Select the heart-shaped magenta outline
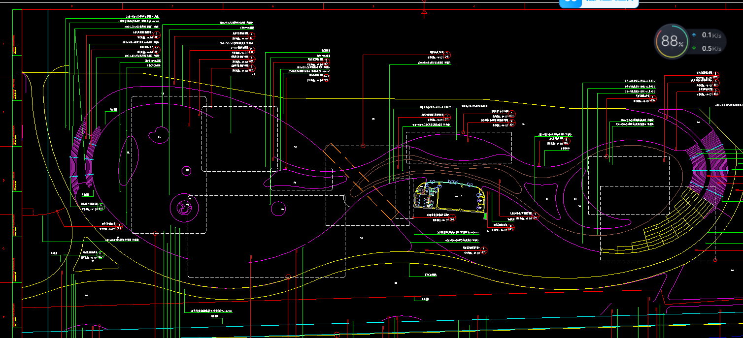This screenshot has width=743, height=338. pos(159,134)
